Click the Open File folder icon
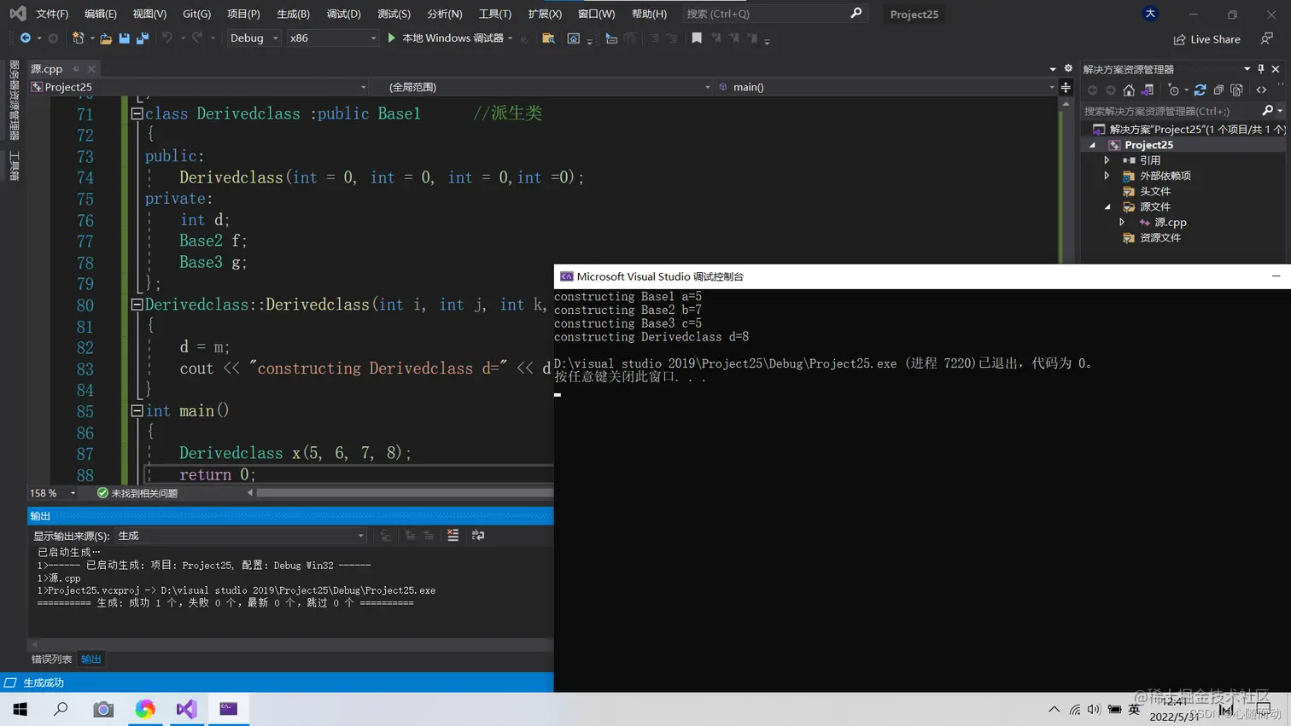This screenshot has height=726, width=1291. pyautogui.click(x=106, y=38)
